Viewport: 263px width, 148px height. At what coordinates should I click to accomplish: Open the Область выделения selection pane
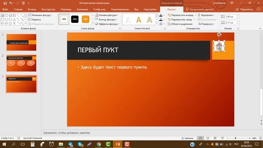(x=180, y=24)
